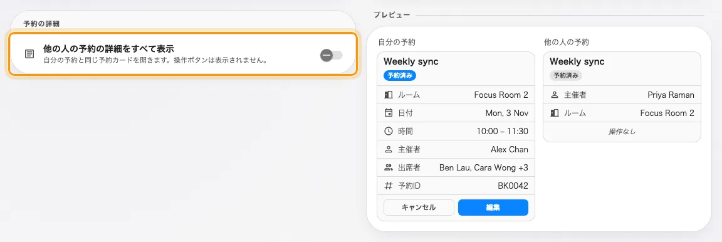Click the 操作なし text
The height and width of the screenshot is (242, 722).
coord(622,132)
